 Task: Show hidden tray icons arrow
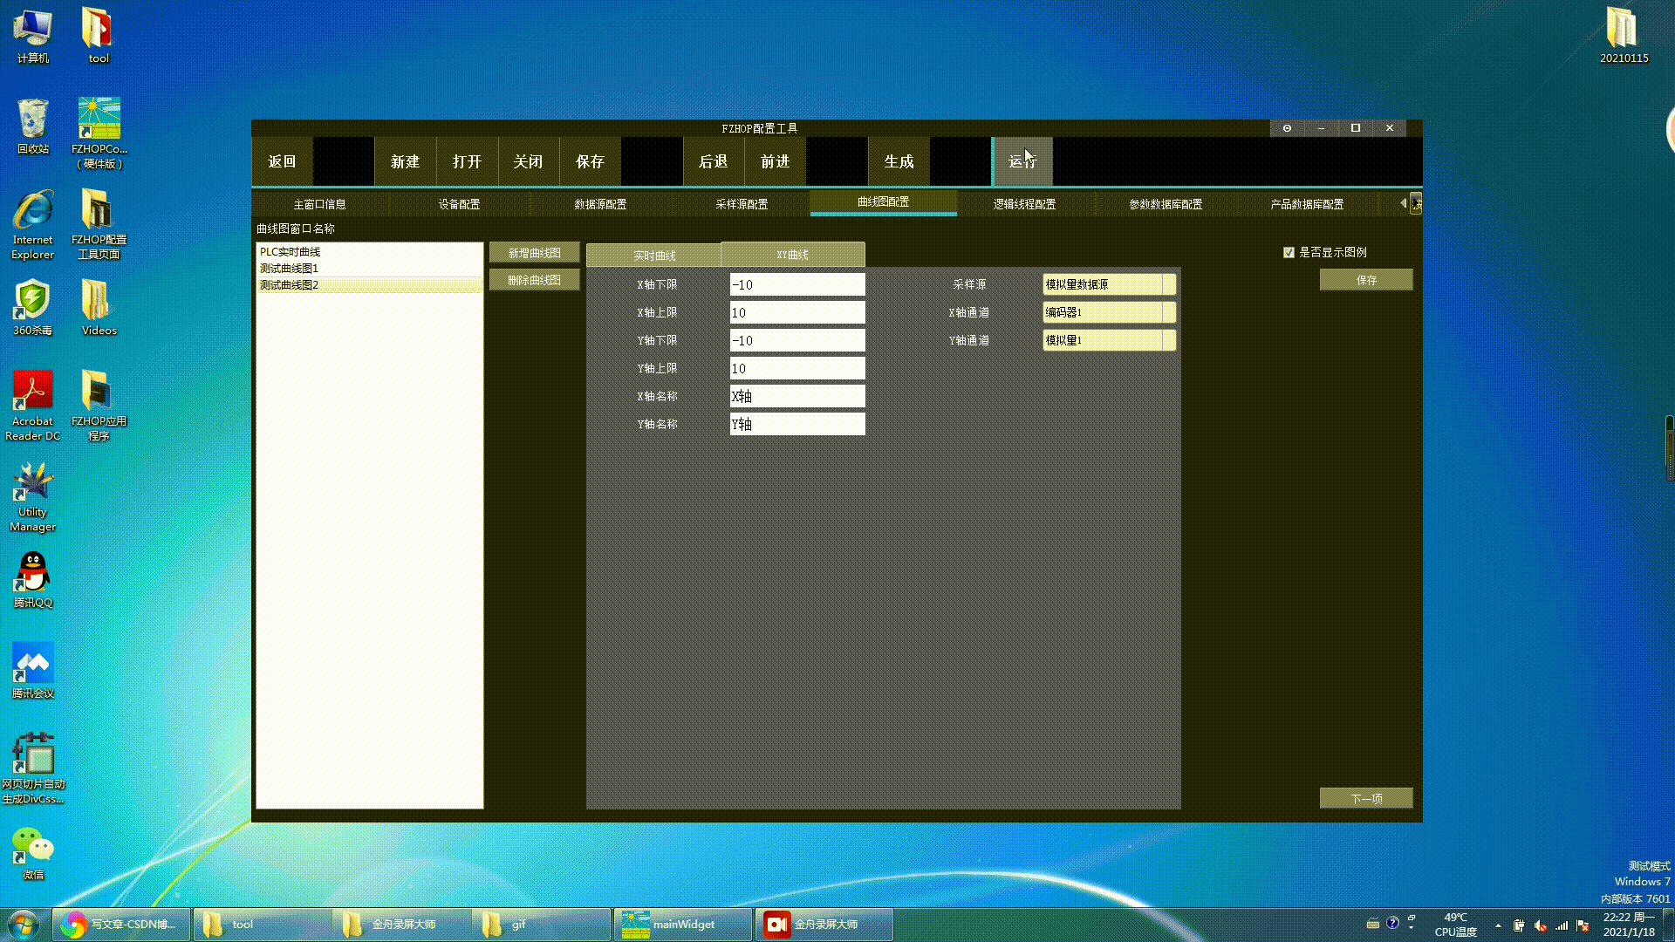pyautogui.click(x=1498, y=925)
